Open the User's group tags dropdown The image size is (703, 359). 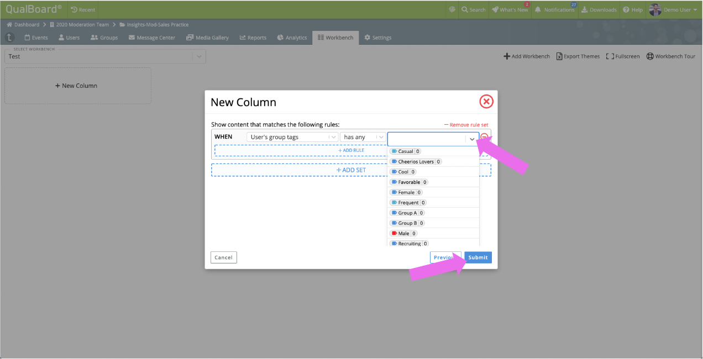[292, 137]
